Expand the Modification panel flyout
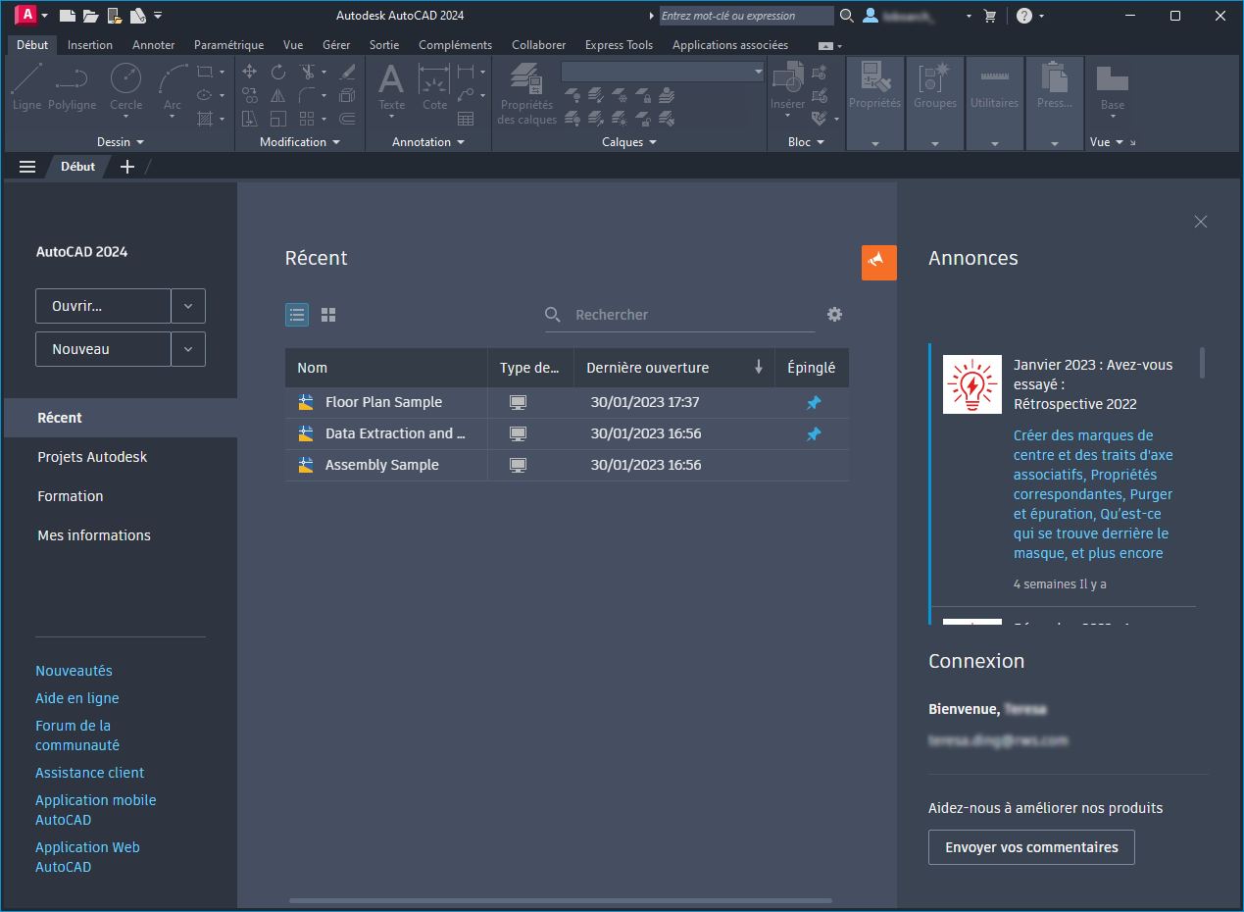This screenshot has width=1244, height=912. [300, 142]
